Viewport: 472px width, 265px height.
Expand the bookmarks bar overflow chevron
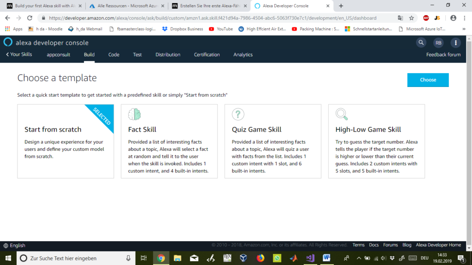point(464,29)
